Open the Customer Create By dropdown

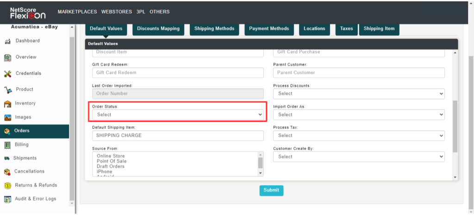click(359, 157)
